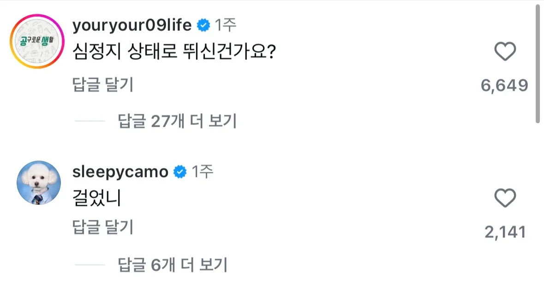This screenshot has width=544, height=284.
Task: Click the '심정지 상태로 뛰신건가요?' comment text
Action: tap(174, 53)
